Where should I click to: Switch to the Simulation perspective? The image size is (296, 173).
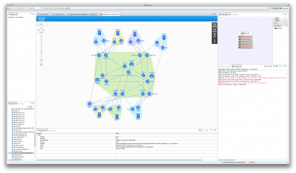[x=284, y=8]
